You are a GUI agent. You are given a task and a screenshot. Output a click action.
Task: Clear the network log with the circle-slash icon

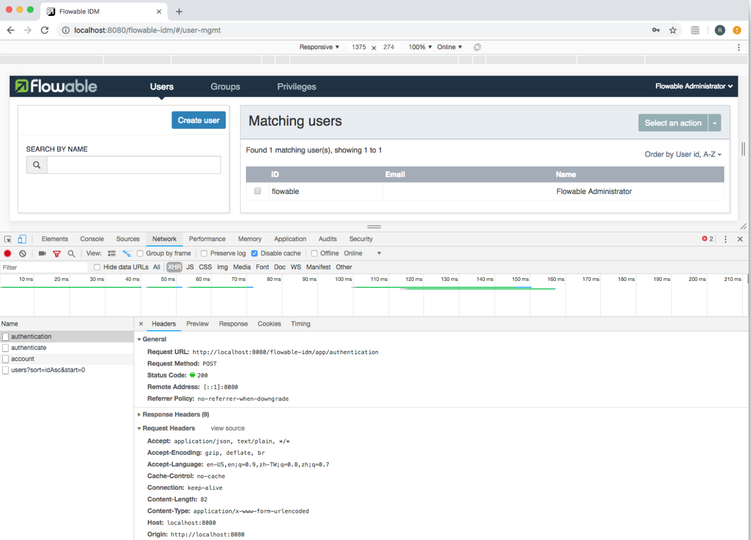click(x=22, y=253)
